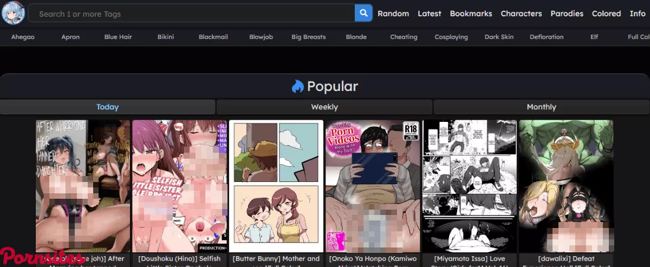Select Colored in the top navigation
Viewport: 650px width, 267px height.
tap(606, 14)
